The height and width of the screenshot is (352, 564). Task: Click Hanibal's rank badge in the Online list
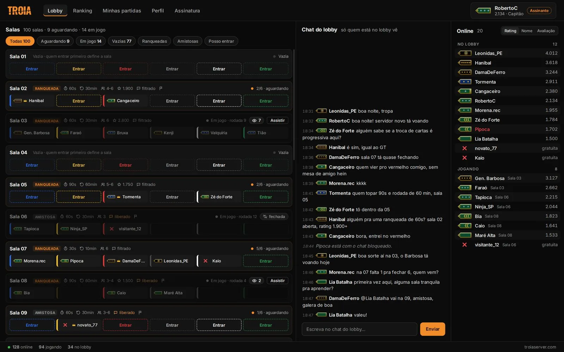click(x=465, y=63)
